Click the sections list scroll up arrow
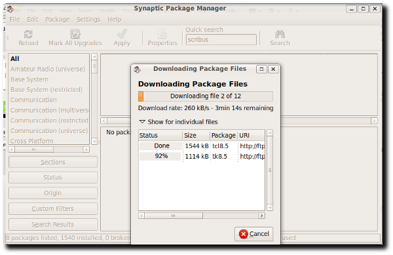The height and width of the screenshot is (255, 393). pos(94,56)
